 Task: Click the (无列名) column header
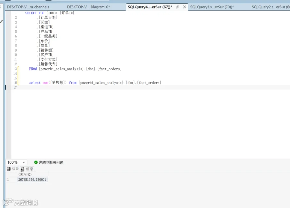point(32,175)
